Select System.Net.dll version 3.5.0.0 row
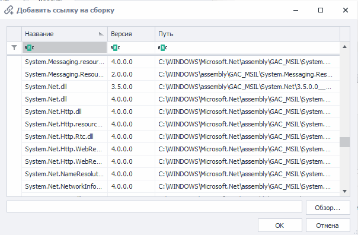Image resolution: width=358 pixels, height=235 pixels. pos(180,87)
